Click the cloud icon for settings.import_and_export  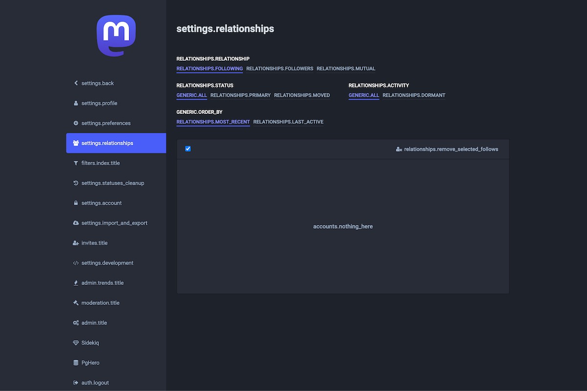(x=76, y=223)
